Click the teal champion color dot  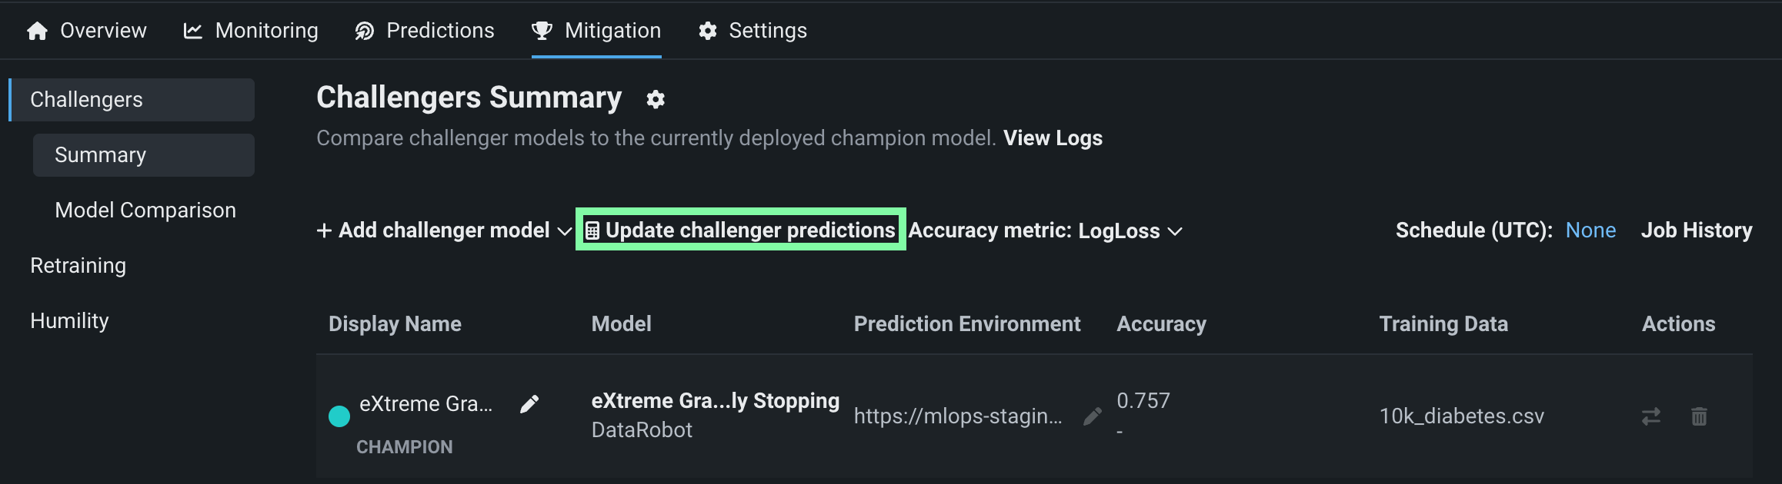click(339, 416)
